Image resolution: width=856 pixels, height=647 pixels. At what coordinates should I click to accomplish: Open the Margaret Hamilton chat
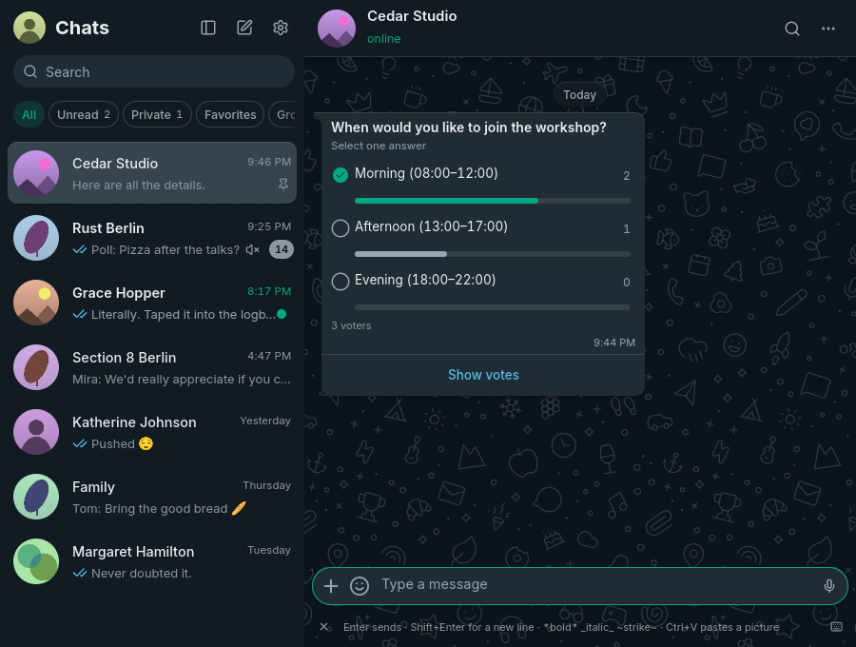point(152,561)
